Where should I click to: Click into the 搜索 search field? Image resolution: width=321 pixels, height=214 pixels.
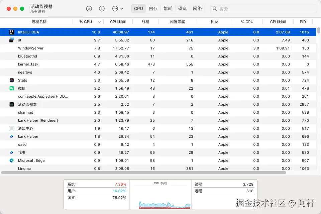tap(264, 9)
